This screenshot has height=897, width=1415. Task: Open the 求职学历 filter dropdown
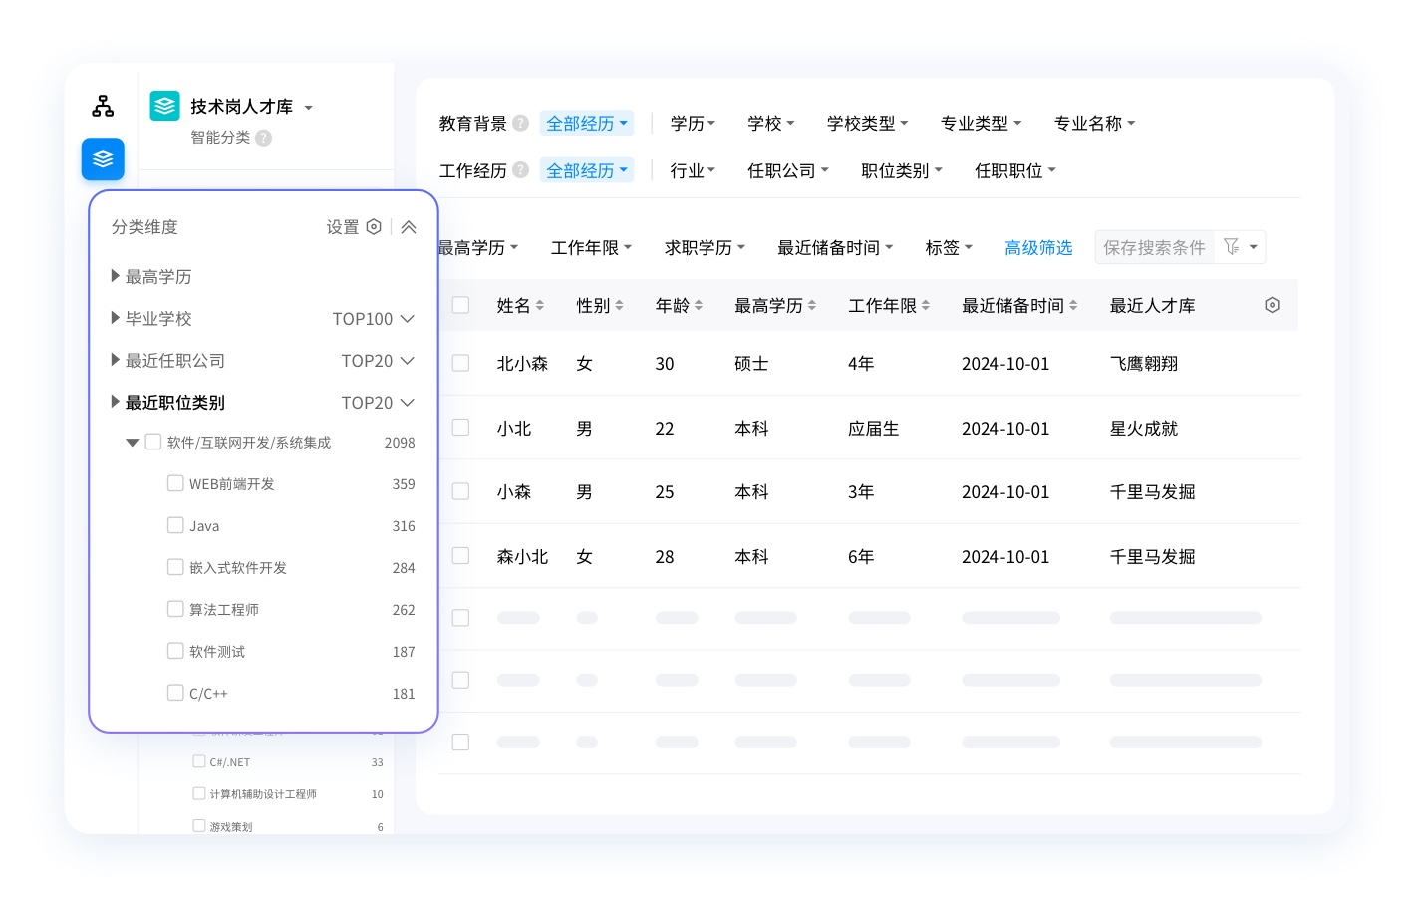[706, 247]
